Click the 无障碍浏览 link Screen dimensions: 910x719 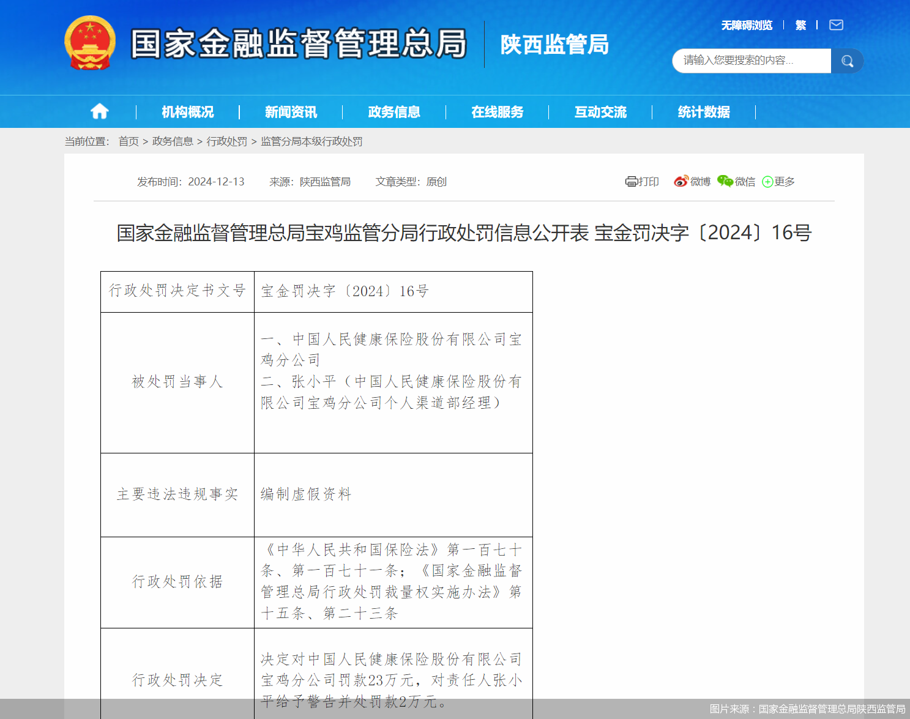[x=747, y=25]
